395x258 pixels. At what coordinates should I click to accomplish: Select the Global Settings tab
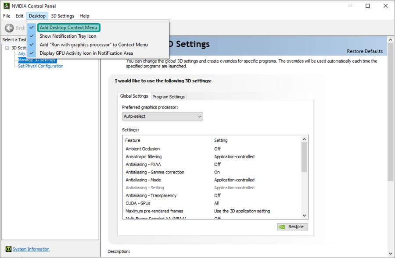(x=134, y=96)
